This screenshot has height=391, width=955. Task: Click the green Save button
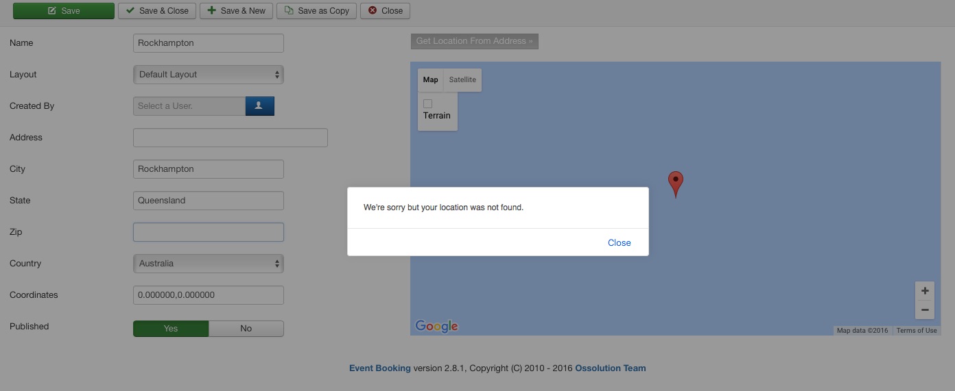63,11
